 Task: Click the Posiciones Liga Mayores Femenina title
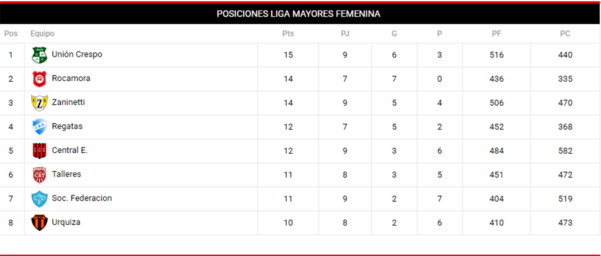click(x=298, y=14)
